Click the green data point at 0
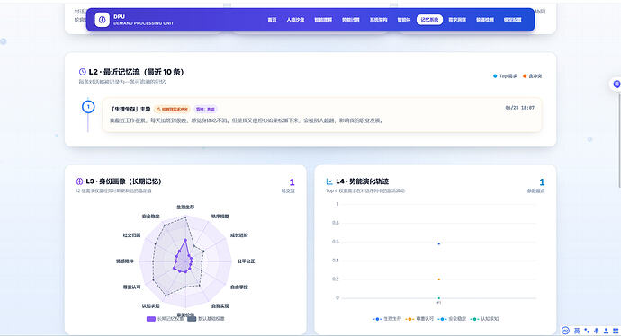The image size is (621, 336). (439, 298)
